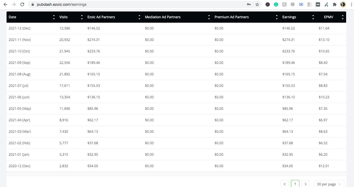The width and height of the screenshot is (354, 187).
Task: Click the 2021-11 (Nov) date cell
Action: (20, 40)
